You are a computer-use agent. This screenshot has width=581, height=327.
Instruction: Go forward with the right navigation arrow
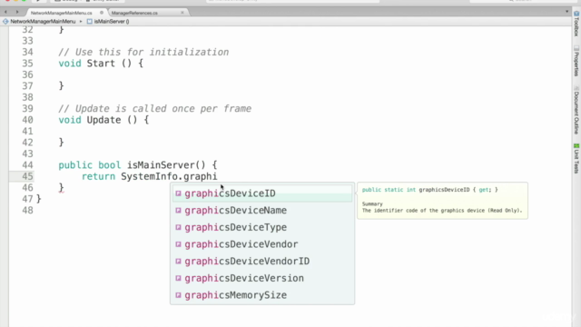click(x=17, y=12)
